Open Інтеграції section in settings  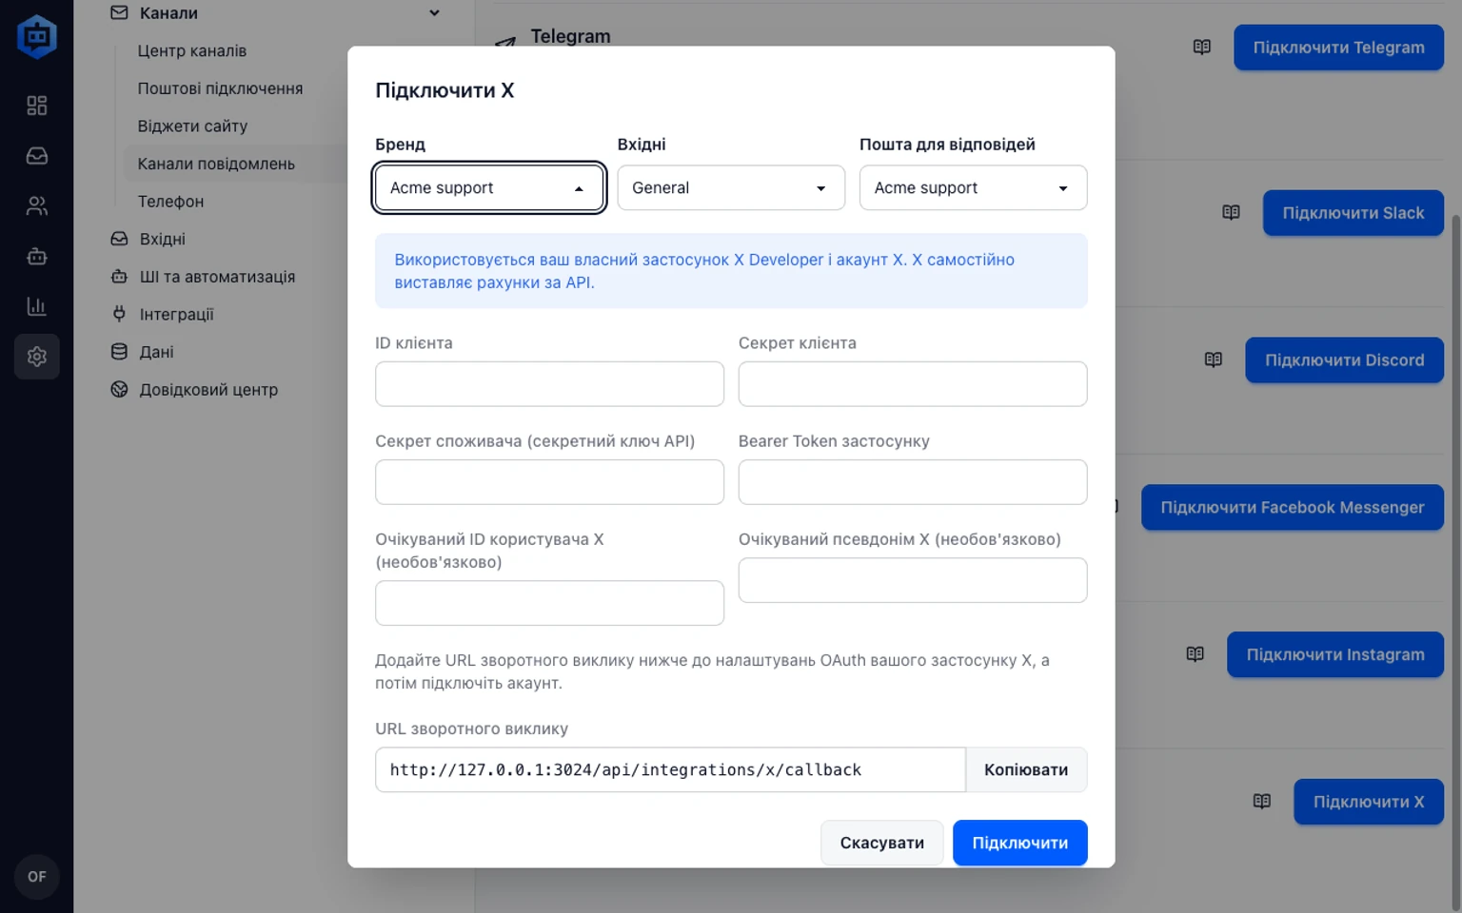coord(176,314)
